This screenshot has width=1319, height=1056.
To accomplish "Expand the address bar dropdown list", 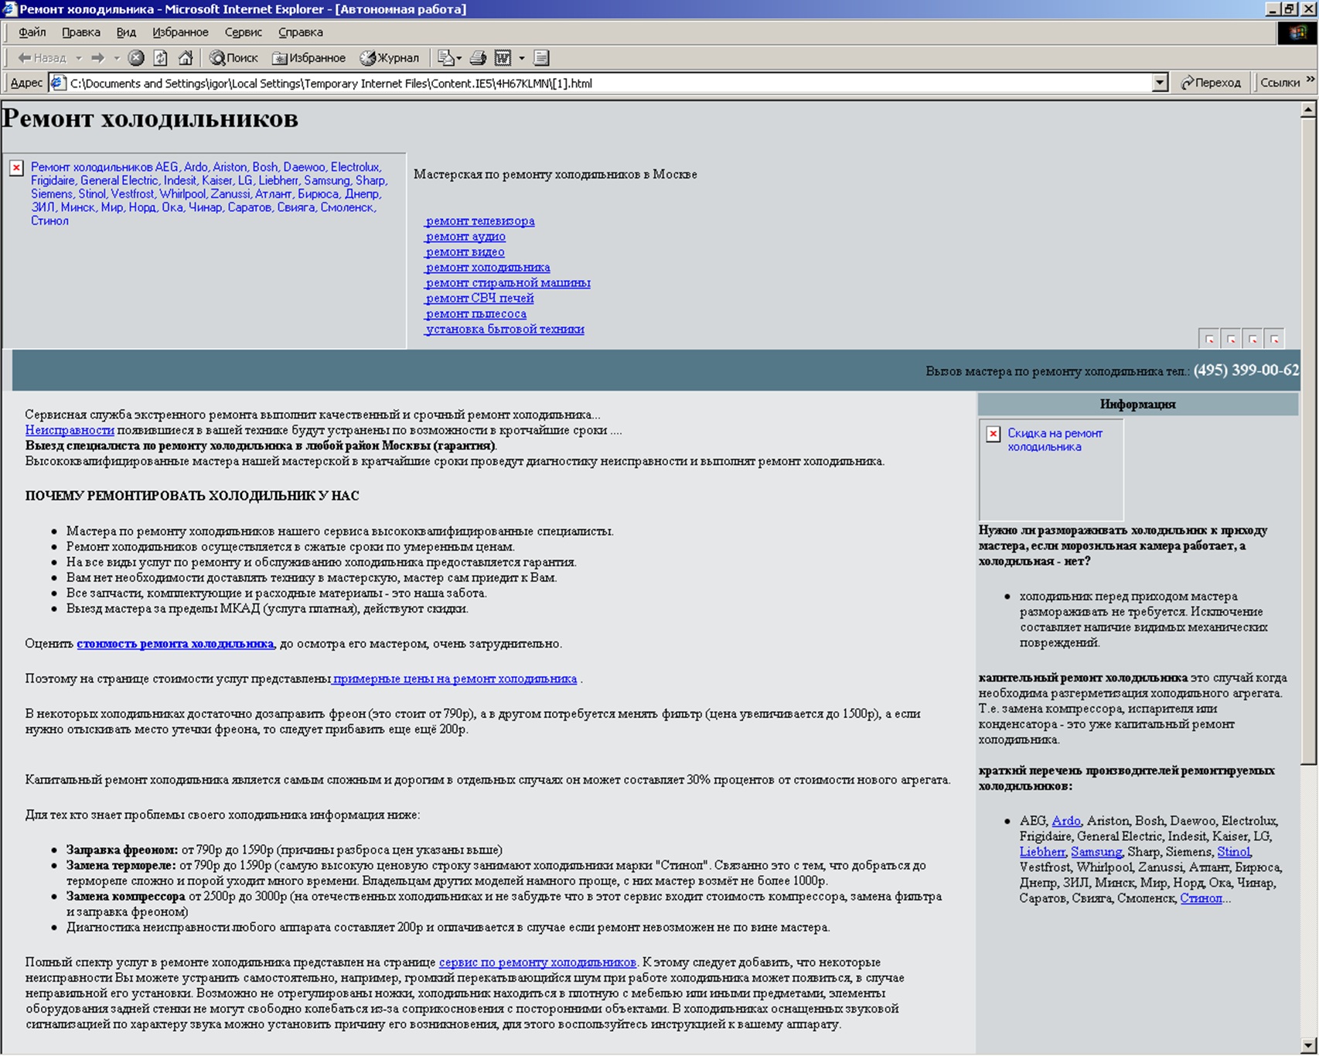I will pyautogui.click(x=1160, y=83).
